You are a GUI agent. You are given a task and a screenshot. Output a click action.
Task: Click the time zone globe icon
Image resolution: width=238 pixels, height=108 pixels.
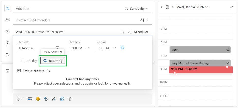[x=122, y=48]
